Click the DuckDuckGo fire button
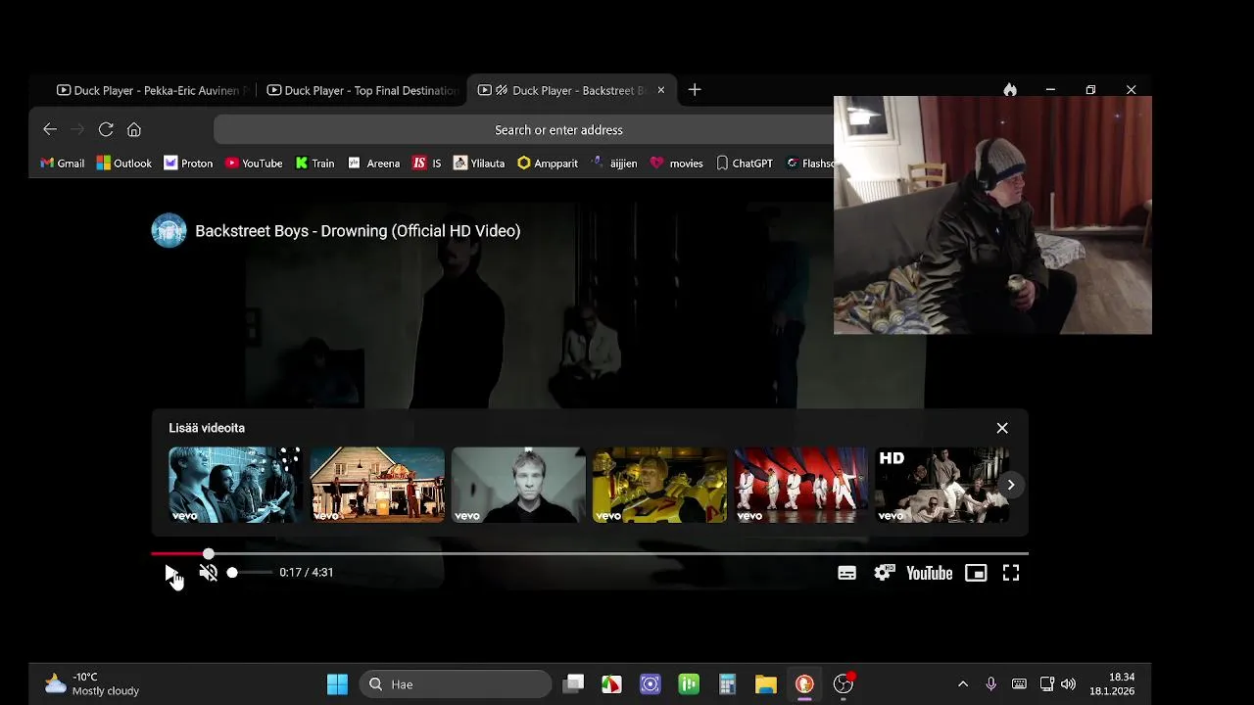 [1010, 90]
